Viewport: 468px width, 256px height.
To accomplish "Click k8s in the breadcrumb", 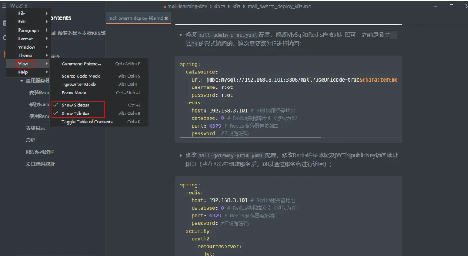I will pos(236,6).
